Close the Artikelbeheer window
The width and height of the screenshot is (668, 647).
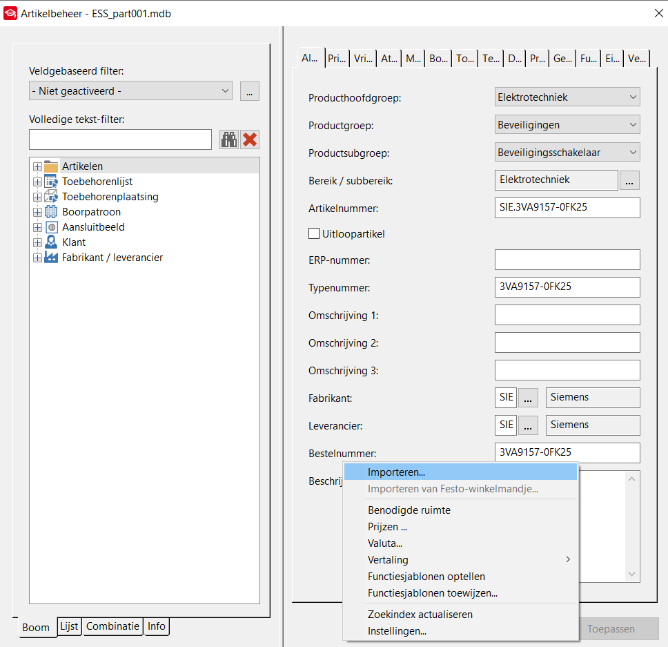[x=658, y=13]
